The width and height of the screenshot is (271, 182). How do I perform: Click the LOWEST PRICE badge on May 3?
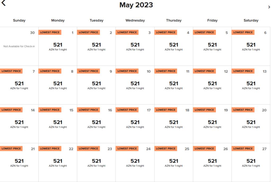click(127, 32)
